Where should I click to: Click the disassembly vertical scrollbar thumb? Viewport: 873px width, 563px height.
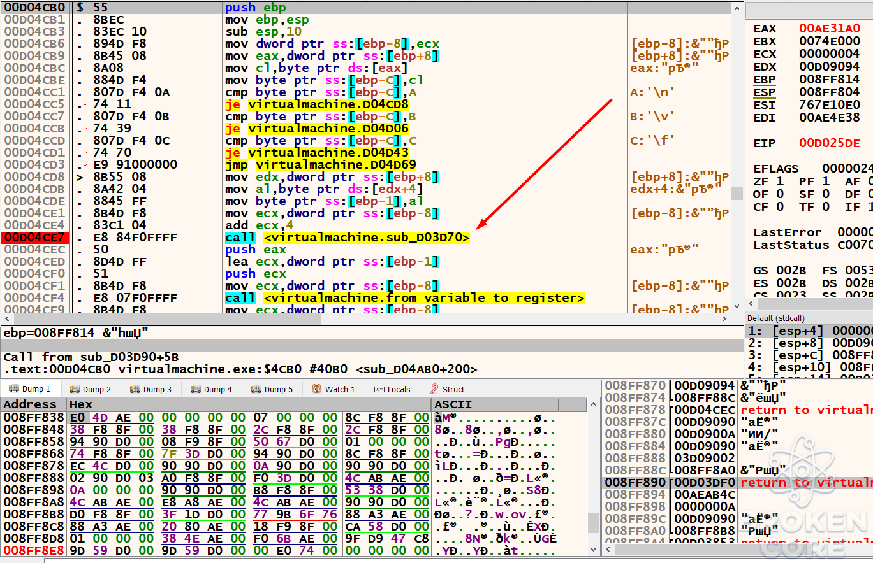(737, 193)
